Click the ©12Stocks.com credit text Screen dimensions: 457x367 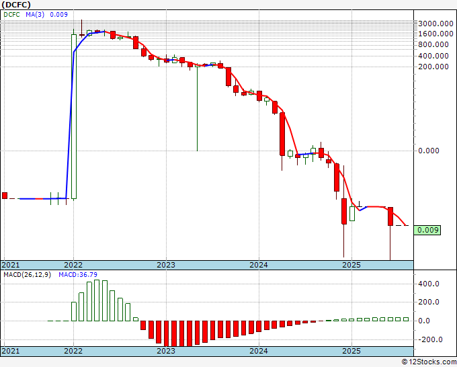click(x=429, y=362)
